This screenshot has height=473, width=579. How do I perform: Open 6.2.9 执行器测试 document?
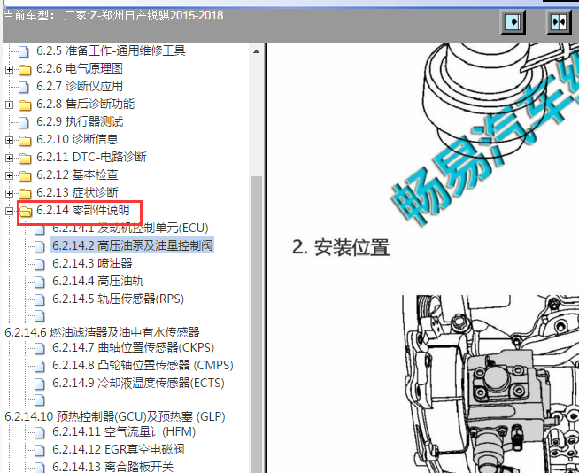pos(80,121)
